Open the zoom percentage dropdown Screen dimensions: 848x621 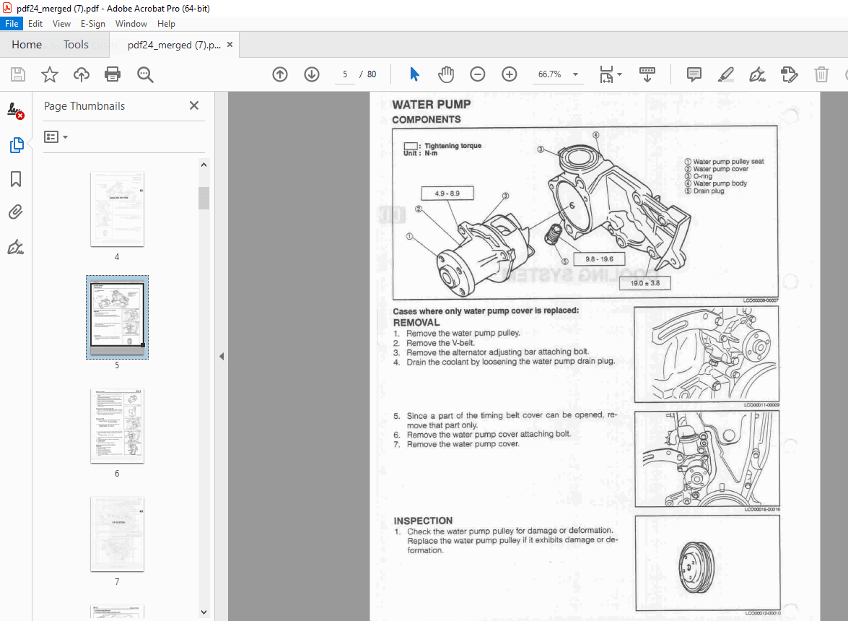click(x=574, y=74)
